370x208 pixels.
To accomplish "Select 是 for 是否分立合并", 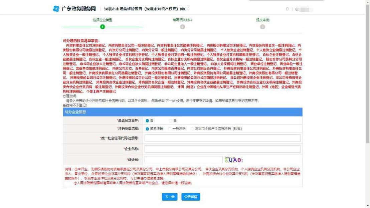I will (x=171, y=120).
